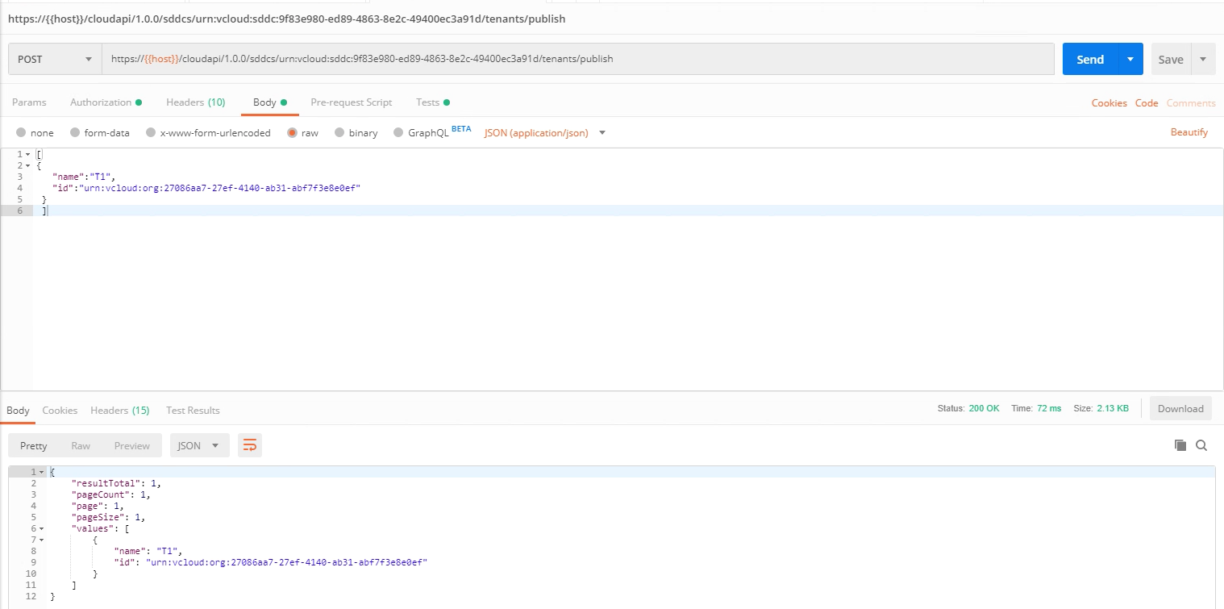Open the Pre-request Script tab
Viewport: 1224px width, 609px height.
click(x=351, y=102)
